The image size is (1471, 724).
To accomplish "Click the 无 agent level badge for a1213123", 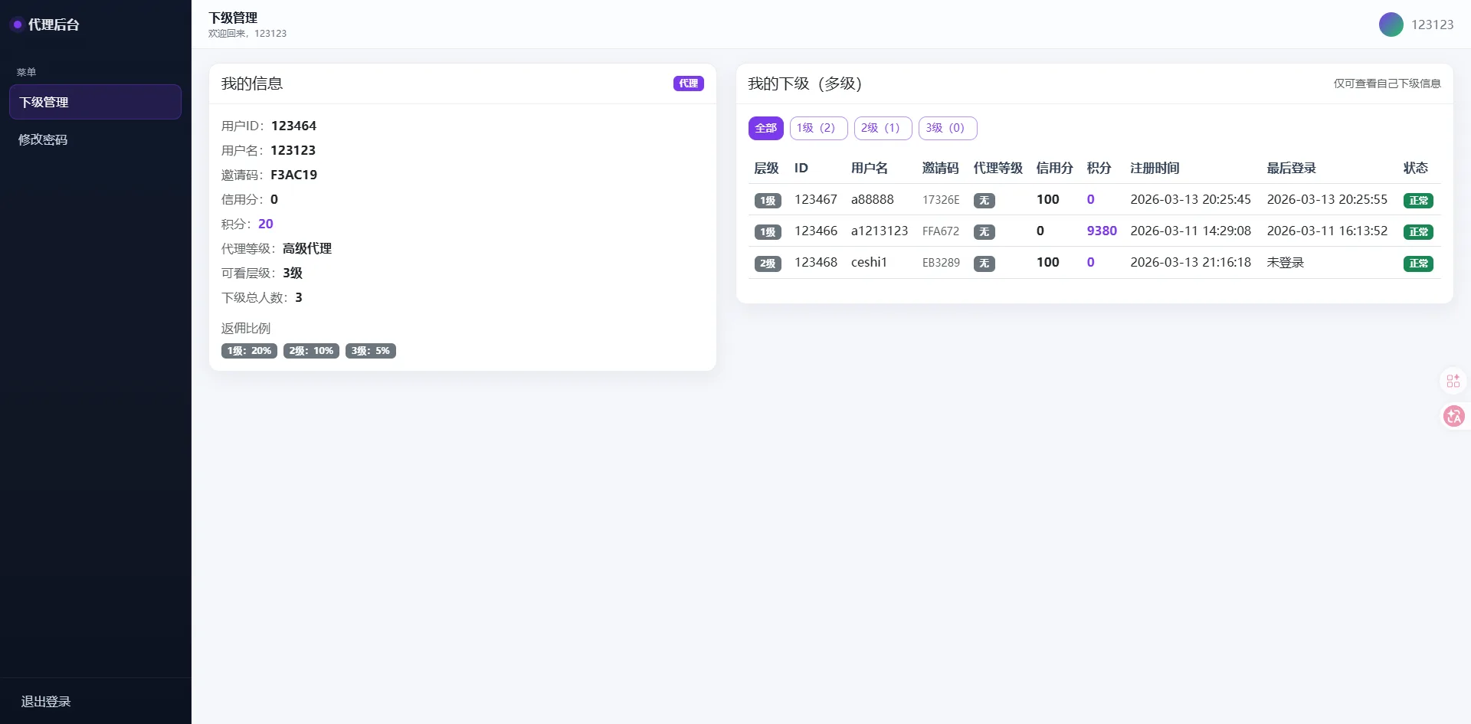I will click(984, 232).
